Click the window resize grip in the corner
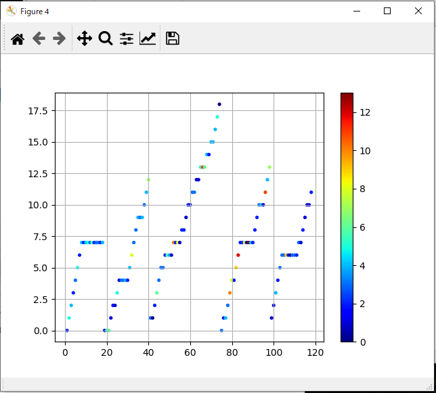Image resolution: width=436 pixels, height=393 pixels. click(431, 387)
